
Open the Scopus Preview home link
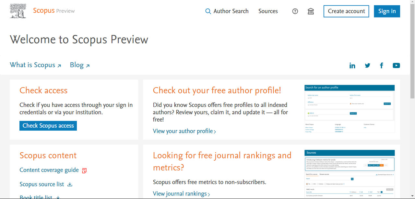[54, 11]
